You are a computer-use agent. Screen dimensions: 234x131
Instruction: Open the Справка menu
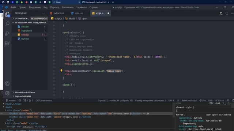pos(94,7)
